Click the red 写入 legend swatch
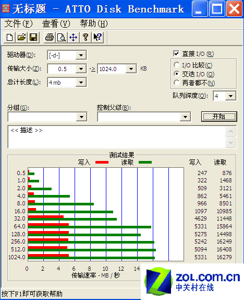Image resolution: width=244 pixels, height=300 pixels. pos(102,162)
